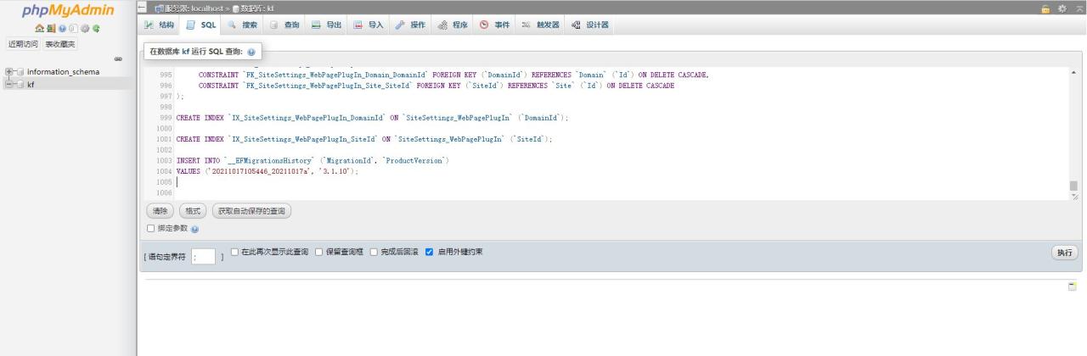Screen dimensions: 1087x356
Task: Select kf database in tree
Action: coord(31,84)
